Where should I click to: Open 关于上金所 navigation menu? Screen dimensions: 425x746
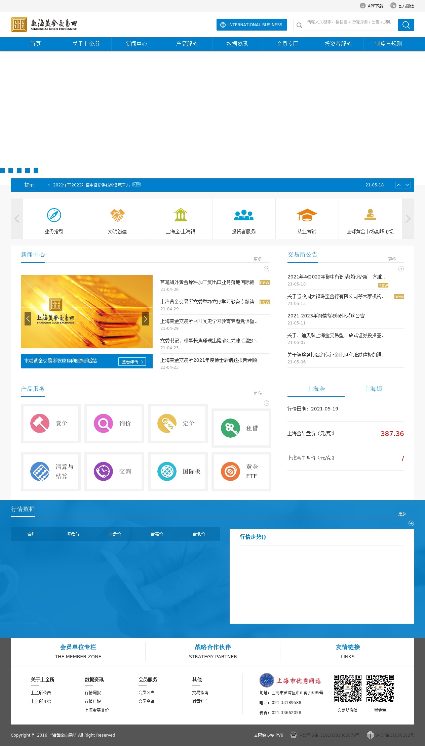click(x=86, y=44)
